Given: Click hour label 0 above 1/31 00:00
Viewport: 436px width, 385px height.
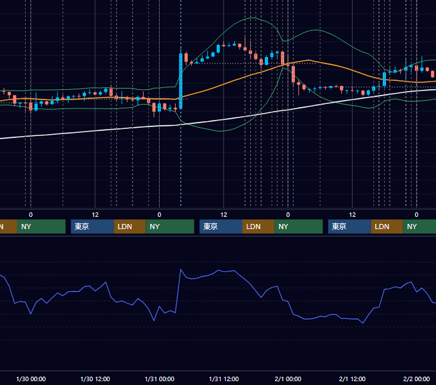Looking at the screenshot, I should pos(159,215).
